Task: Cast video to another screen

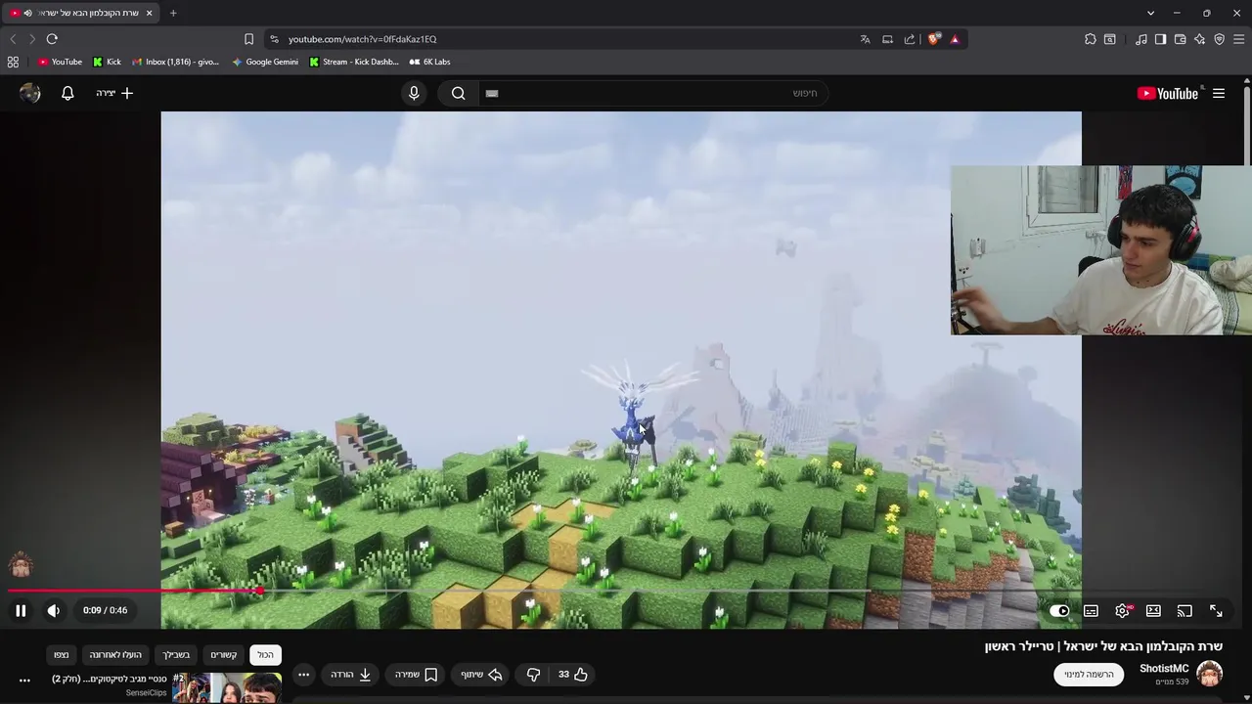Action: point(1185,611)
